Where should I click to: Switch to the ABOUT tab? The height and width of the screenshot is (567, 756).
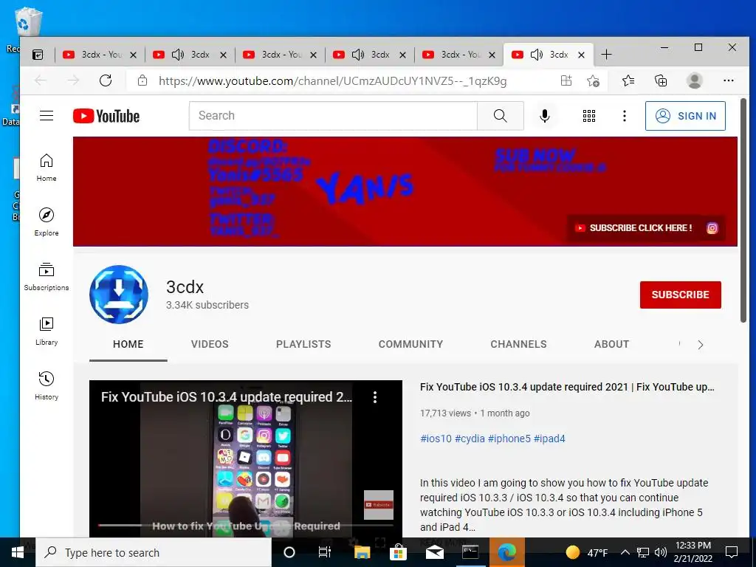(x=611, y=344)
